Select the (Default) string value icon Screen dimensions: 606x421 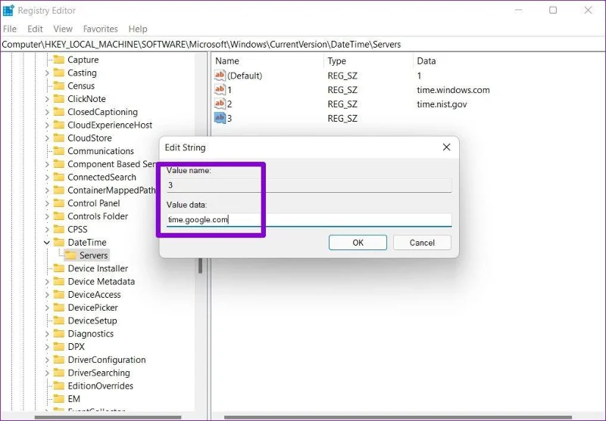tap(220, 75)
